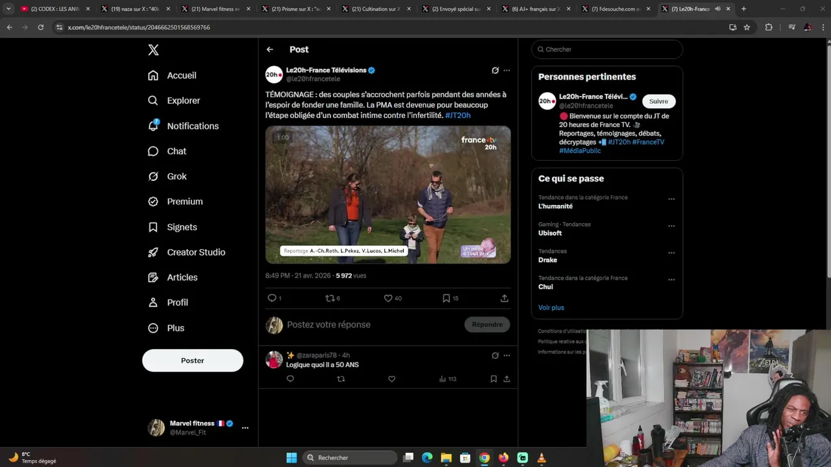Click the Répondre button
The height and width of the screenshot is (467, 831).
[x=488, y=325]
